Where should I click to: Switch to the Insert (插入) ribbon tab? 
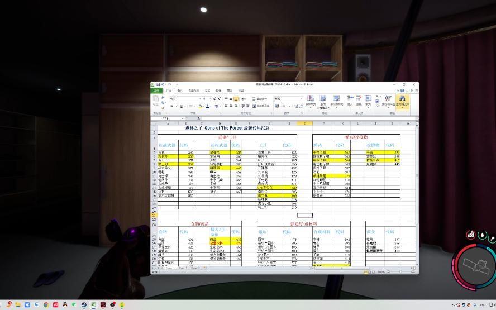point(180,90)
